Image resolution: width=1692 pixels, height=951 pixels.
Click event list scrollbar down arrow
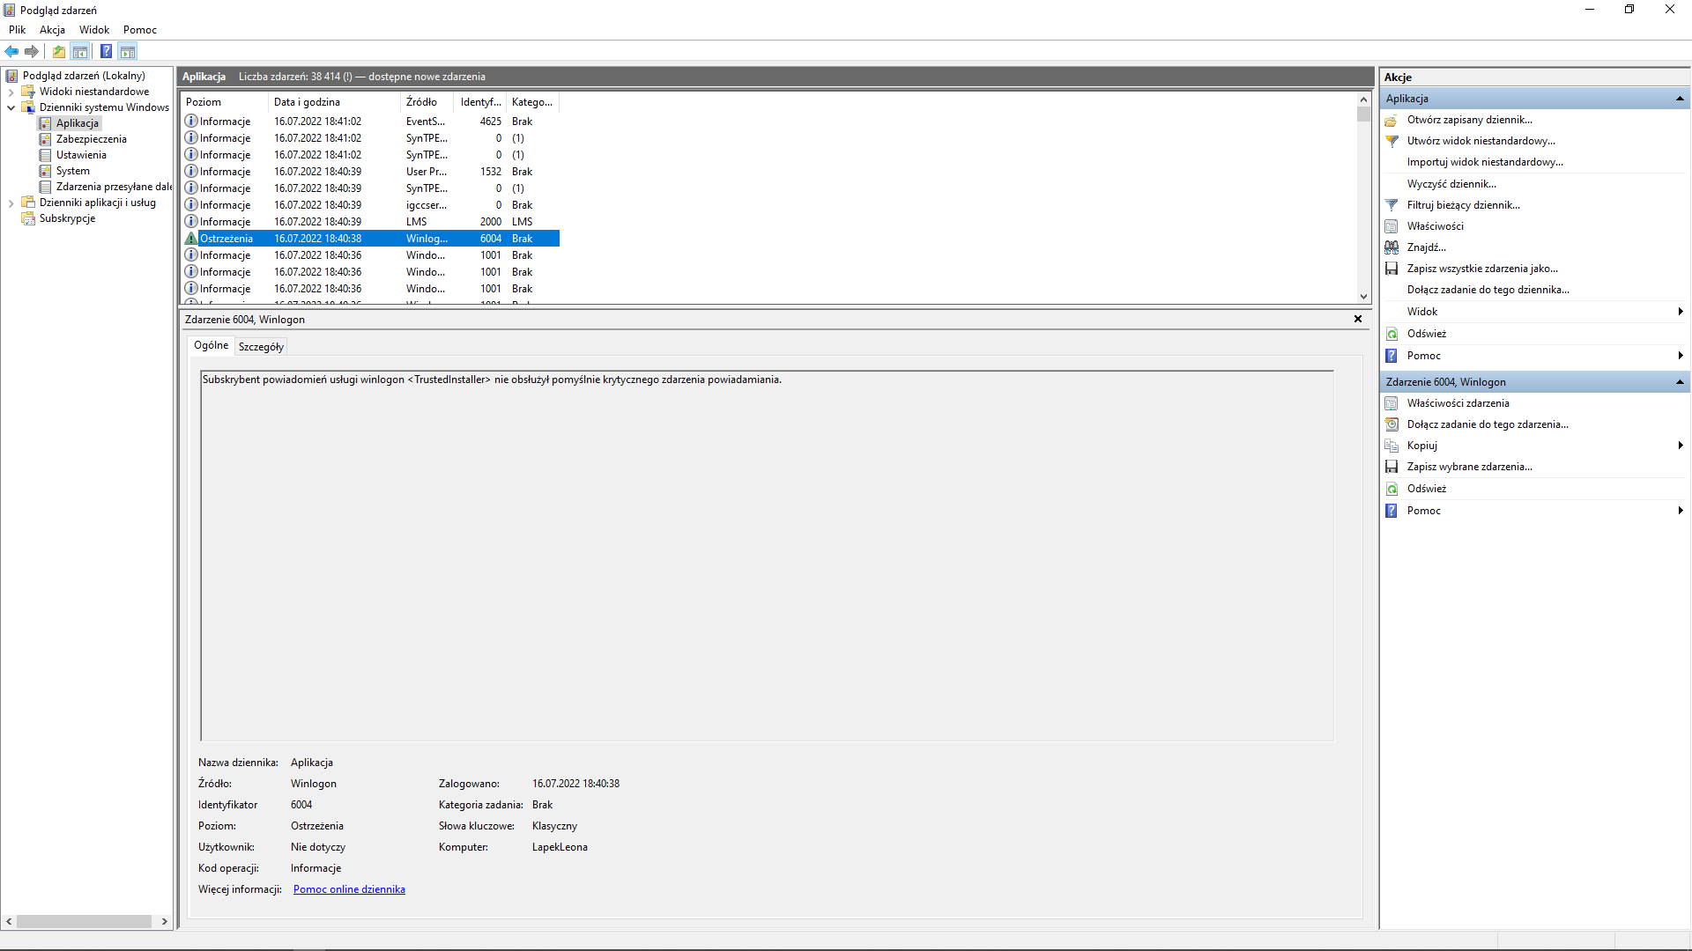click(1364, 297)
